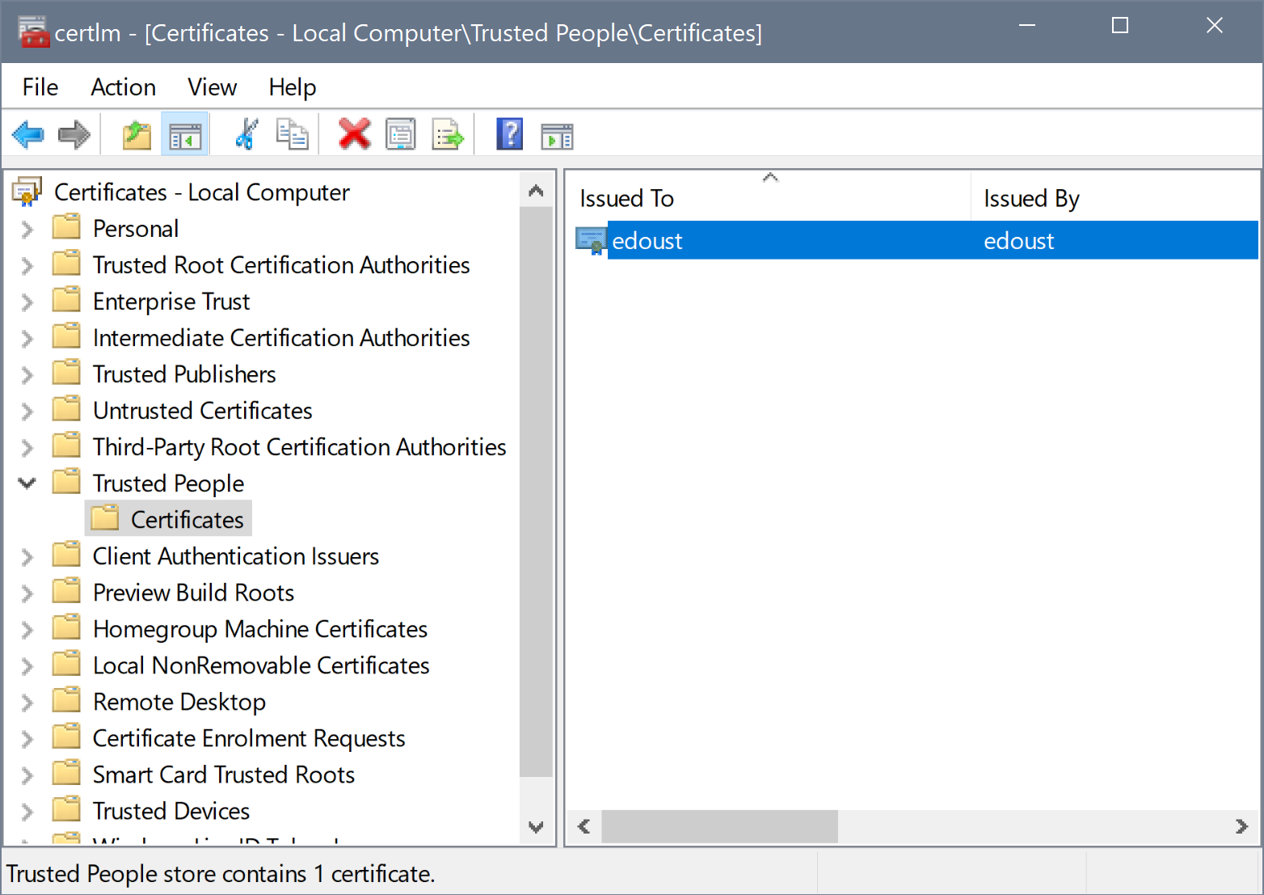Select the Trusted Devices store
The height and width of the screenshot is (895, 1264).
(171, 811)
